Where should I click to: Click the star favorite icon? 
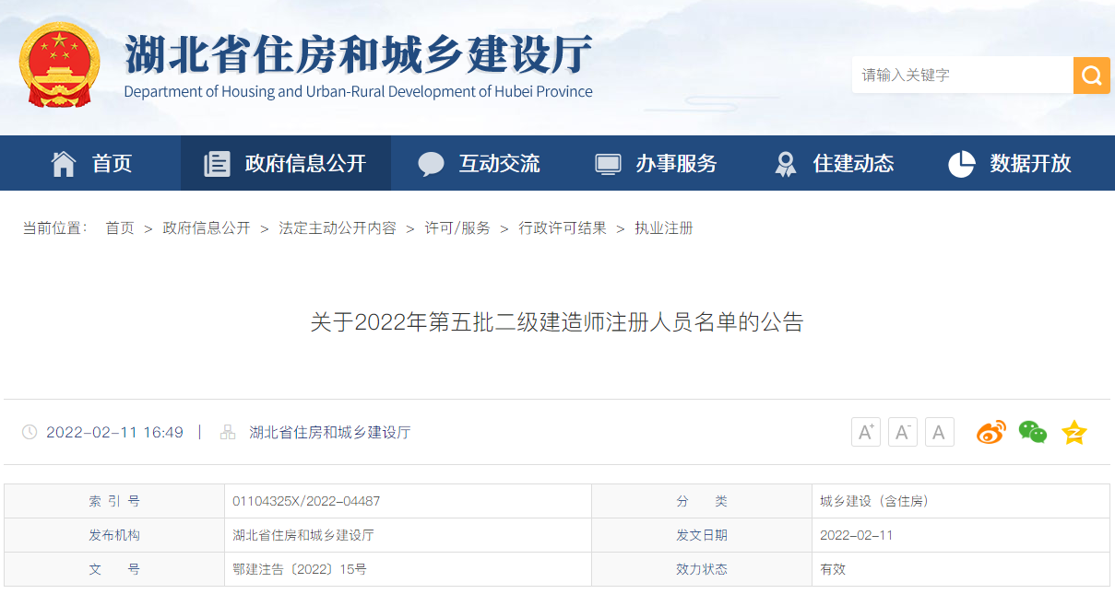(x=1073, y=431)
